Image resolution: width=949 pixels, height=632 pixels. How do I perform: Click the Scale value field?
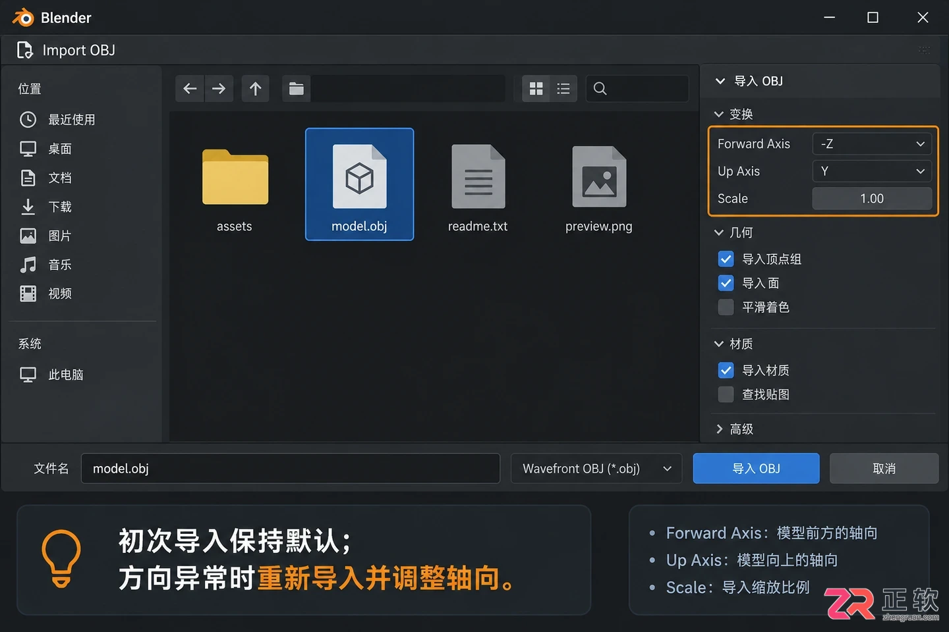872,198
